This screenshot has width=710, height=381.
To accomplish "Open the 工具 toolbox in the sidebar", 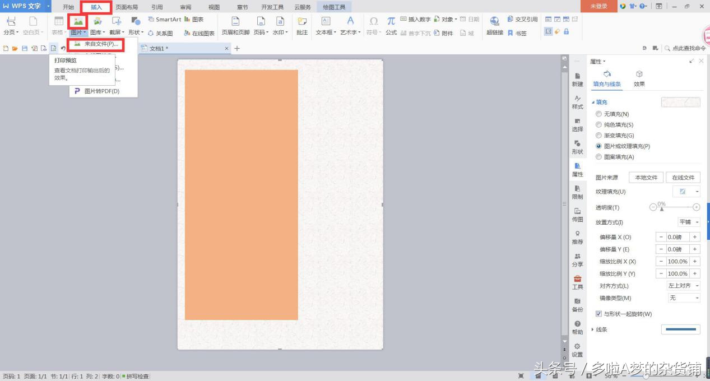I will click(x=577, y=282).
